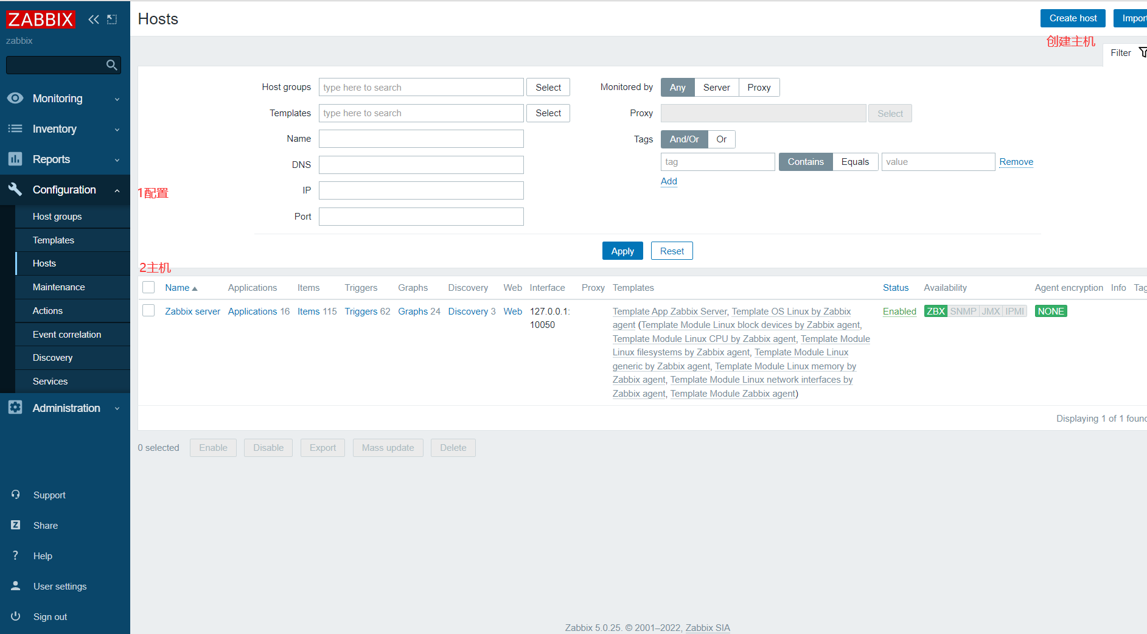Click the Host groups search field
Viewport: 1147px width, 634px height.
click(x=421, y=88)
